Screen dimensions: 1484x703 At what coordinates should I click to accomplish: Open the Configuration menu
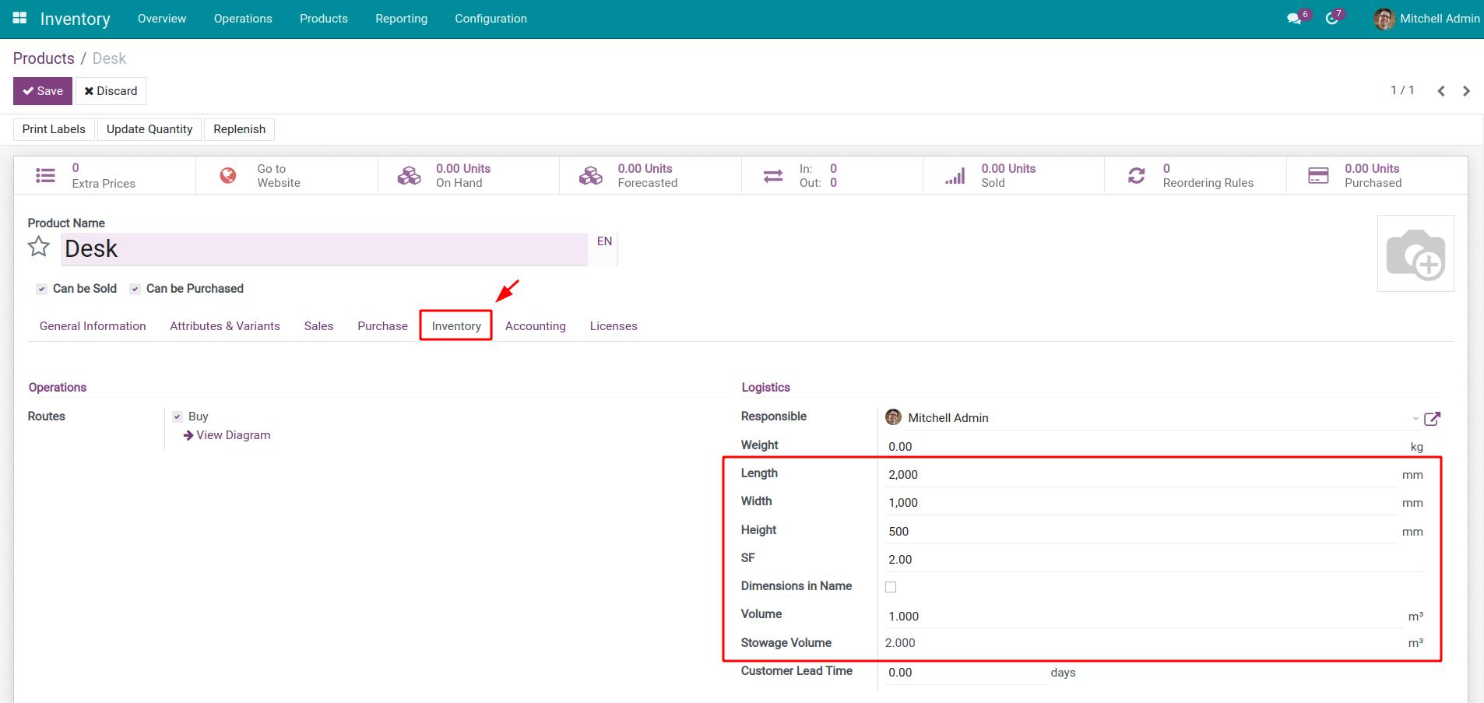[490, 18]
